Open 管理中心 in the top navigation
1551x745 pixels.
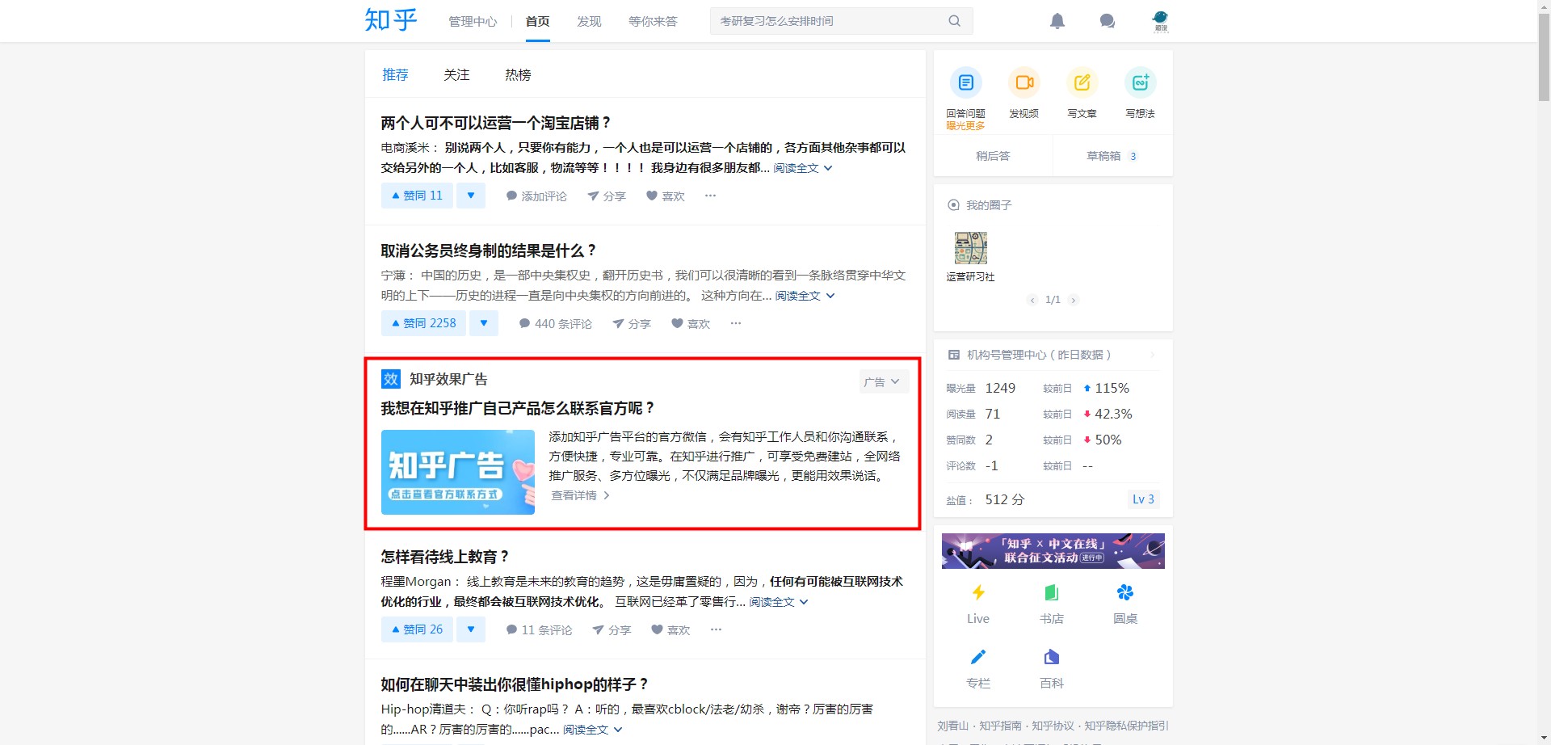[473, 21]
